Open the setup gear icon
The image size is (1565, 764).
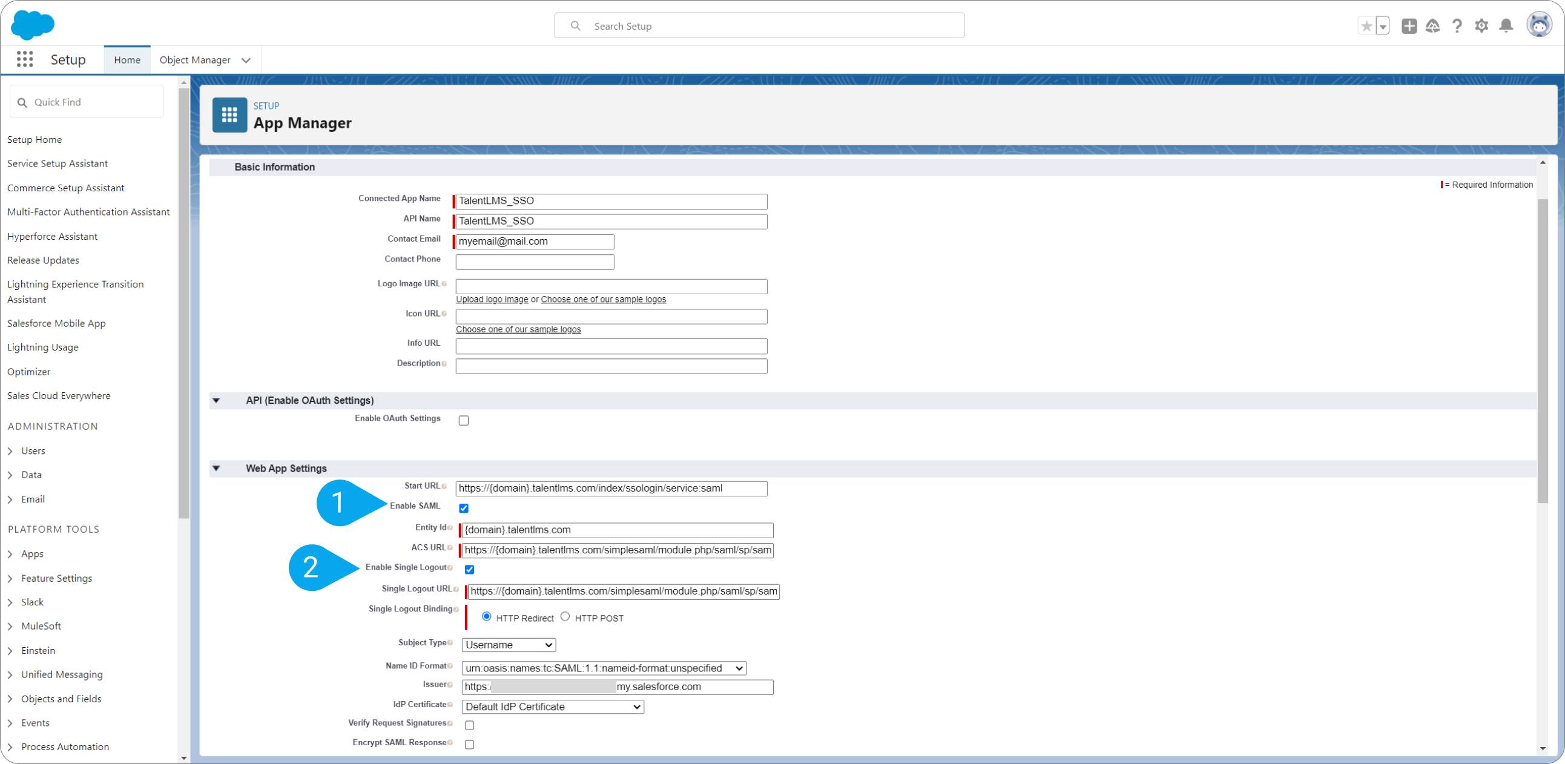tap(1482, 26)
